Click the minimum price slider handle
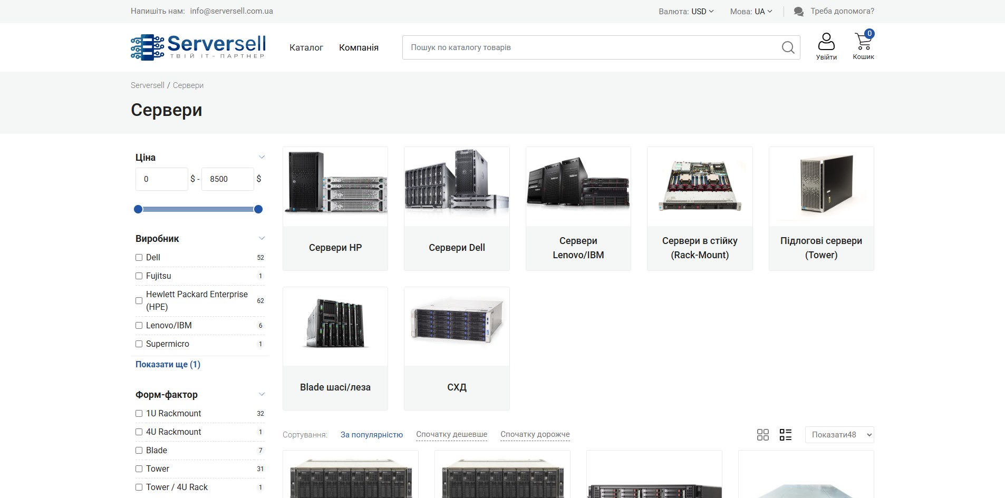This screenshot has width=1005, height=498. click(138, 209)
